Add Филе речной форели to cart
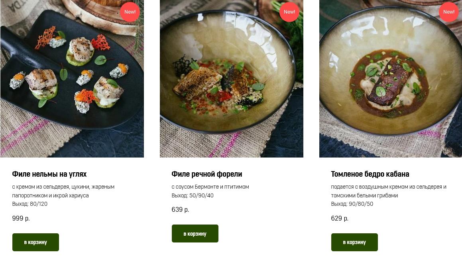Image resolution: width=462 pixels, height=266 pixels. coord(195,234)
